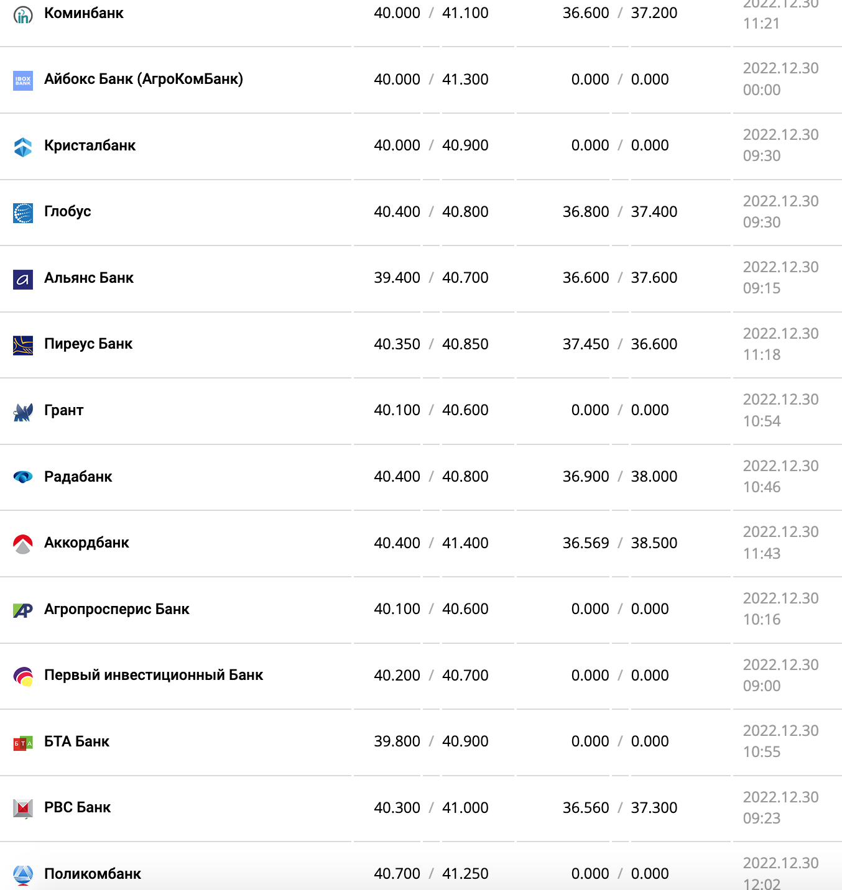Screen dimensions: 842x890
Task: Click the Грант bank logo icon
Action: click(23, 411)
